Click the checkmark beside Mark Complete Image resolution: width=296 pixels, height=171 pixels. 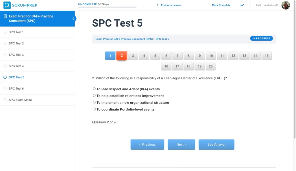coord(242,5)
